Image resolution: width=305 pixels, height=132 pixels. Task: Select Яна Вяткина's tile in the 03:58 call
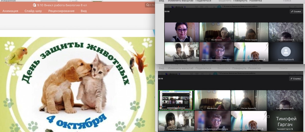(x=216, y=32)
